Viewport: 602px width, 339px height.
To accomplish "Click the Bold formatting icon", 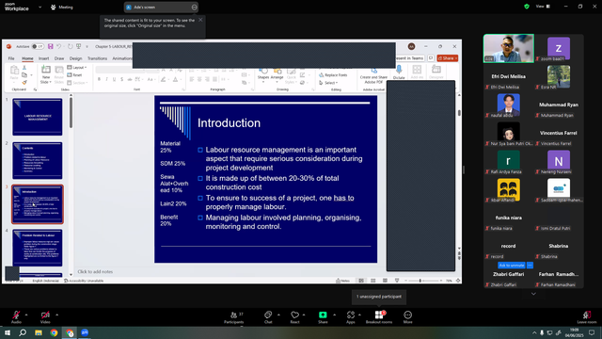I will coord(99,79).
